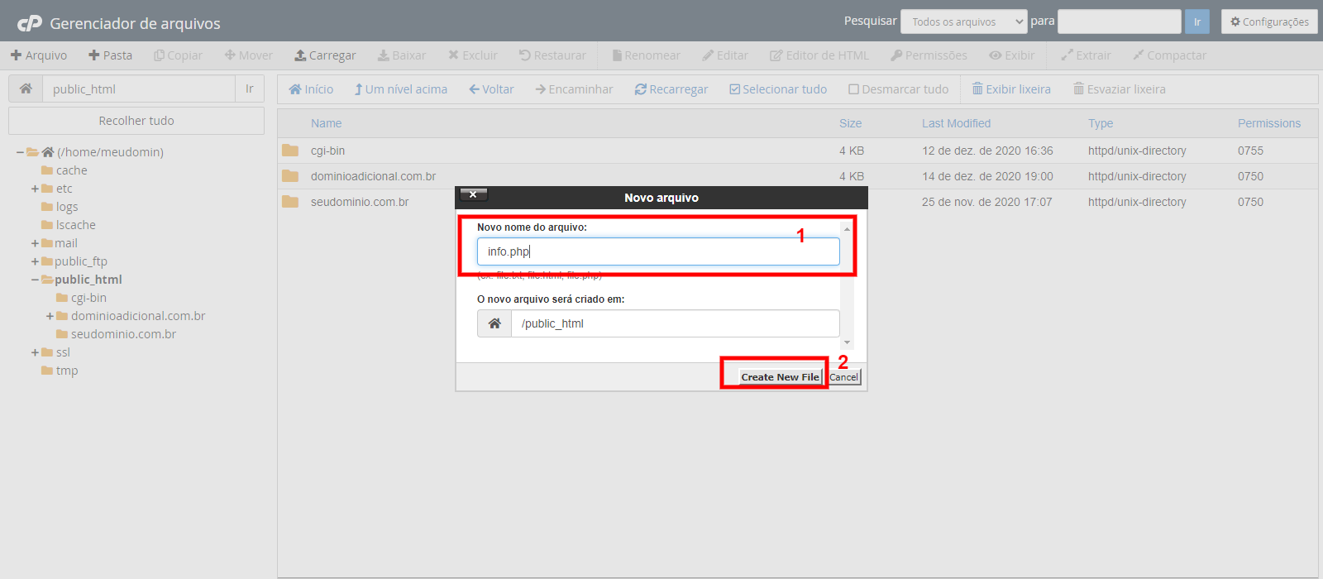
Task: Click the Mover toolbar item
Action: pos(248,55)
